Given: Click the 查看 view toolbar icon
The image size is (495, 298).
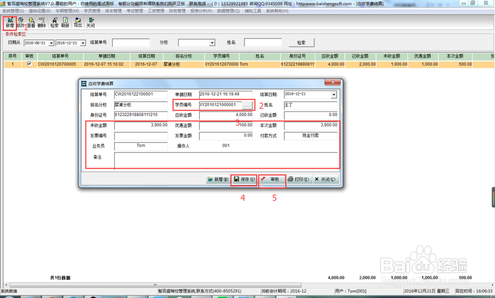Looking at the screenshot, I should point(31,22).
